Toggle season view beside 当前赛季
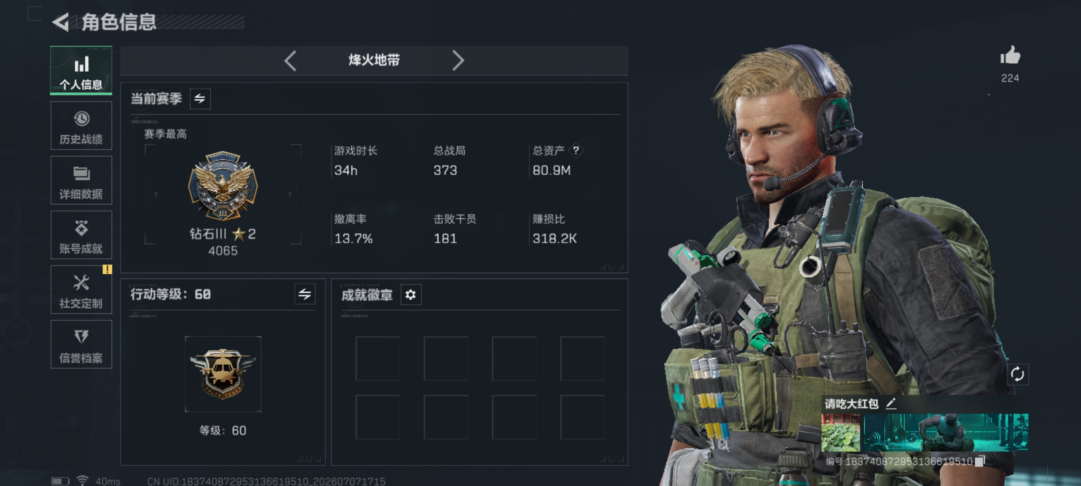This screenshot has width=1081, height=486. (x=200, y=99)
